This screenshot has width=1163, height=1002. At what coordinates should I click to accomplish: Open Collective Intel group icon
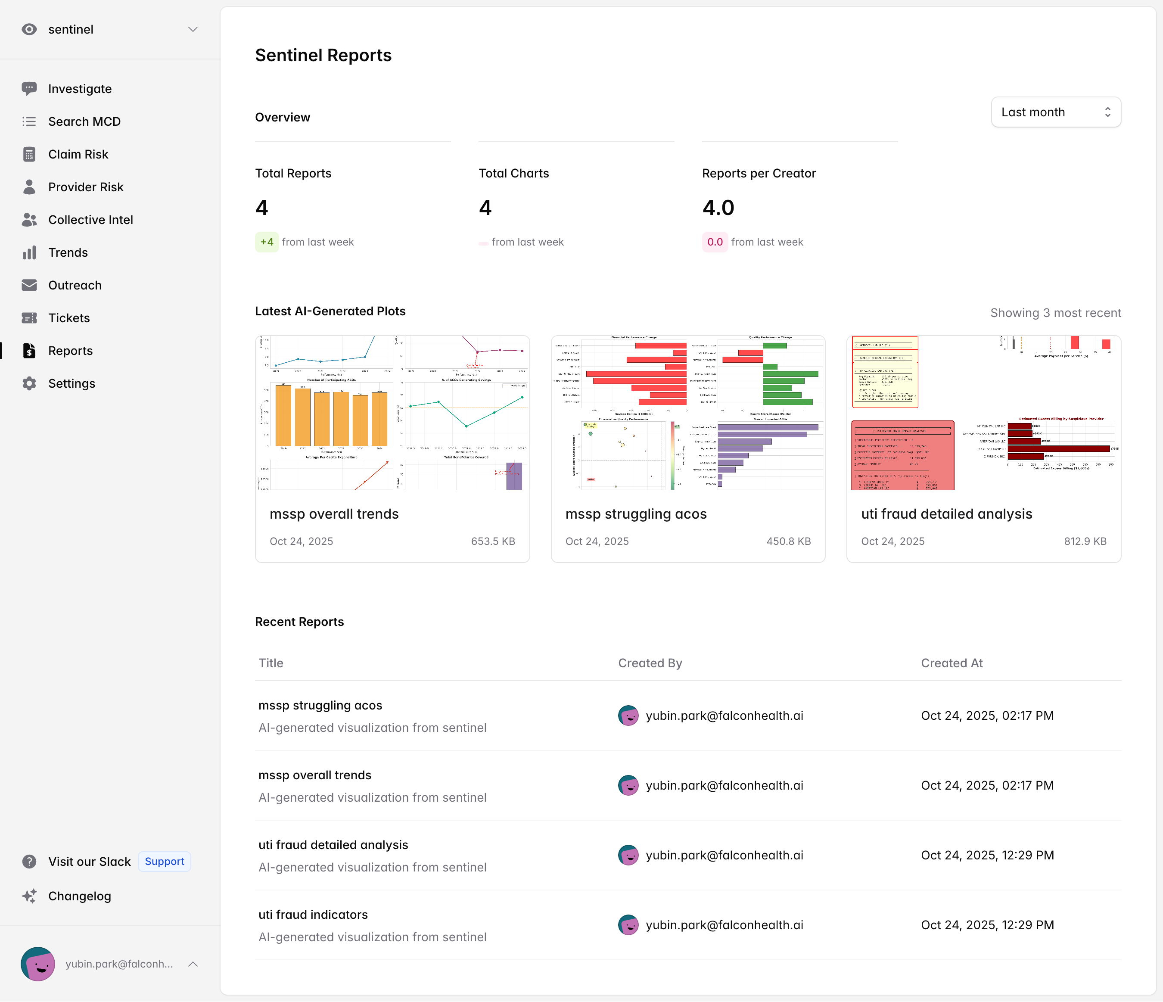pyautogui.click(x=29, y=220)
